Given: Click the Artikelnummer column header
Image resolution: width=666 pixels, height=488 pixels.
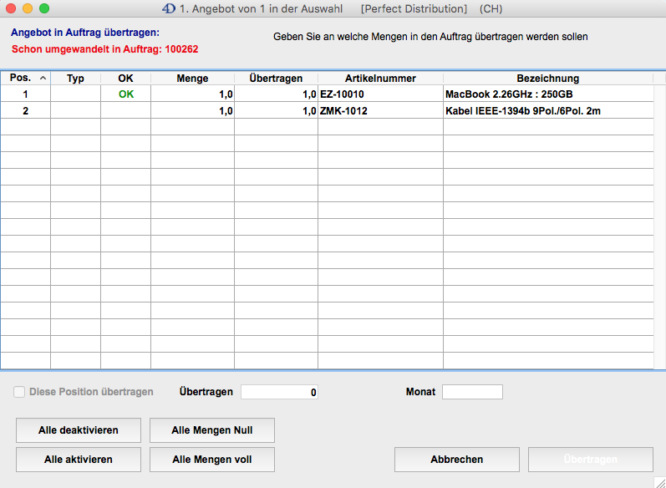Looking at the screenshot, I should (380, 79).
